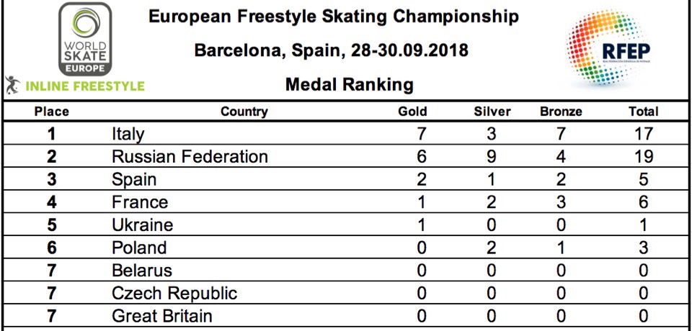Click the Inline Freestyle green text
The height and width of the screenshot is (331, 692).
85,86
